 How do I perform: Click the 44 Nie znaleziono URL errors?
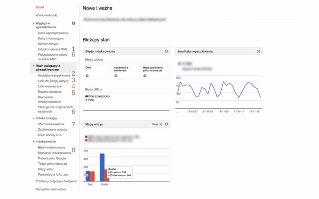[97, 96]
